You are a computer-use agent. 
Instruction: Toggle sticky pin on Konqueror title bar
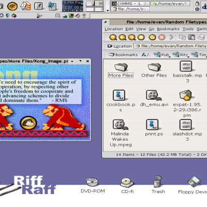(106, 22)
